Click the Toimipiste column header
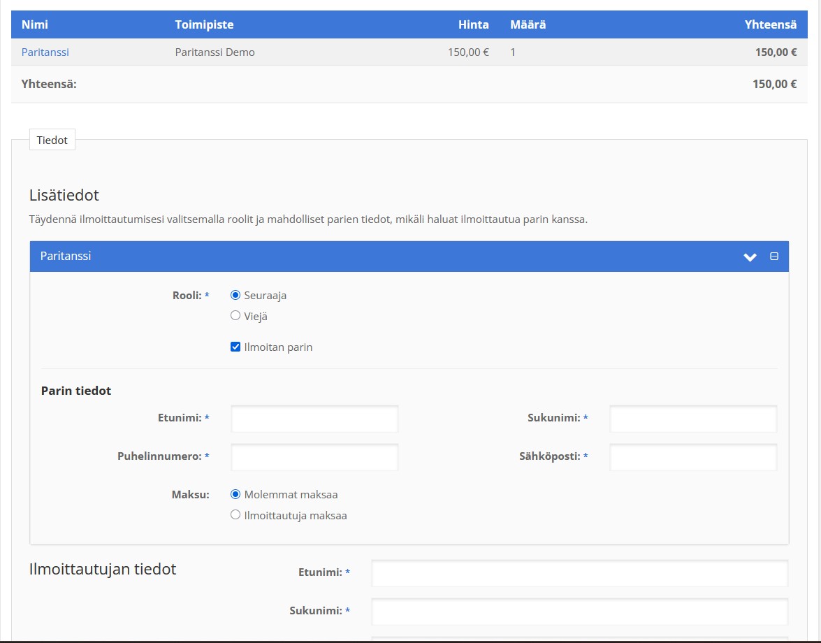The image size is (821, 643). click(x=204, y=24)
